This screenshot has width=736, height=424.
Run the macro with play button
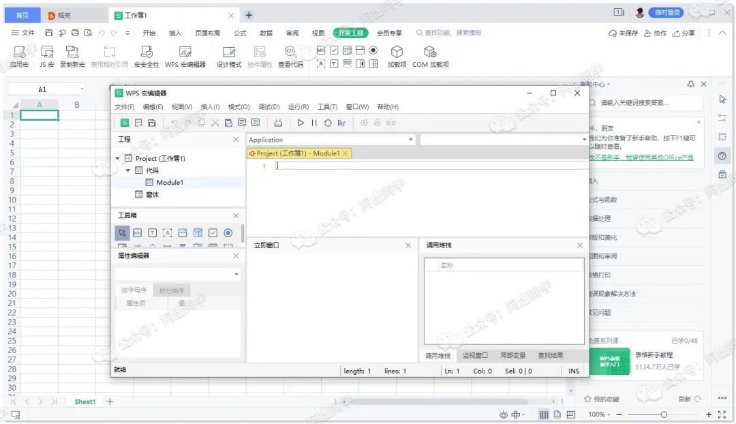click(301, 123)
